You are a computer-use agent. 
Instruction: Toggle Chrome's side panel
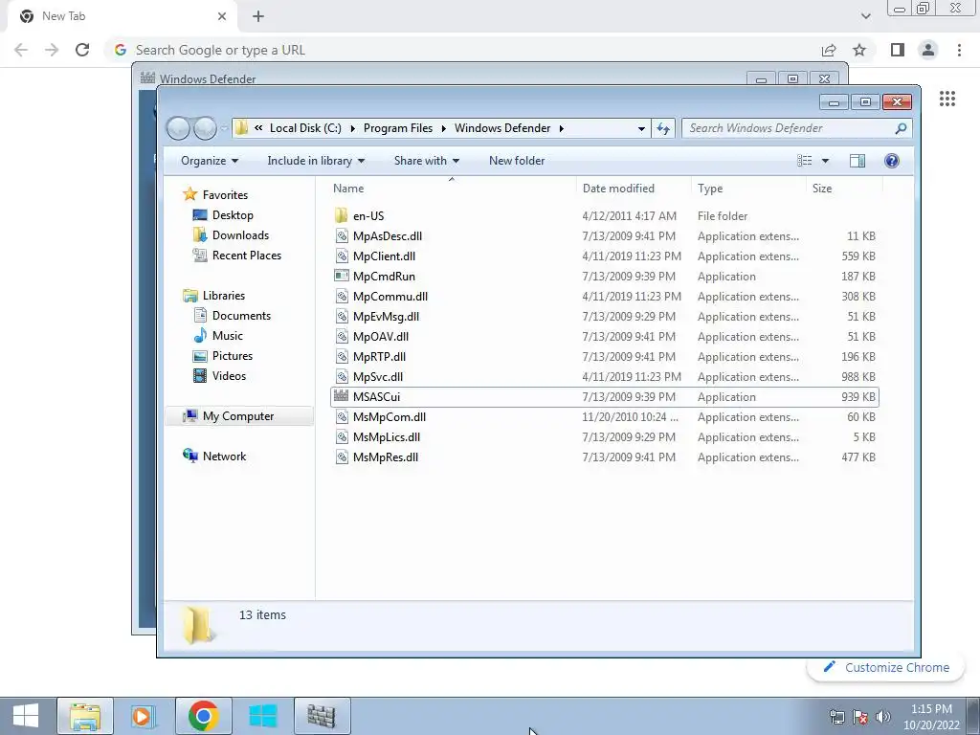tap(898, 50)
